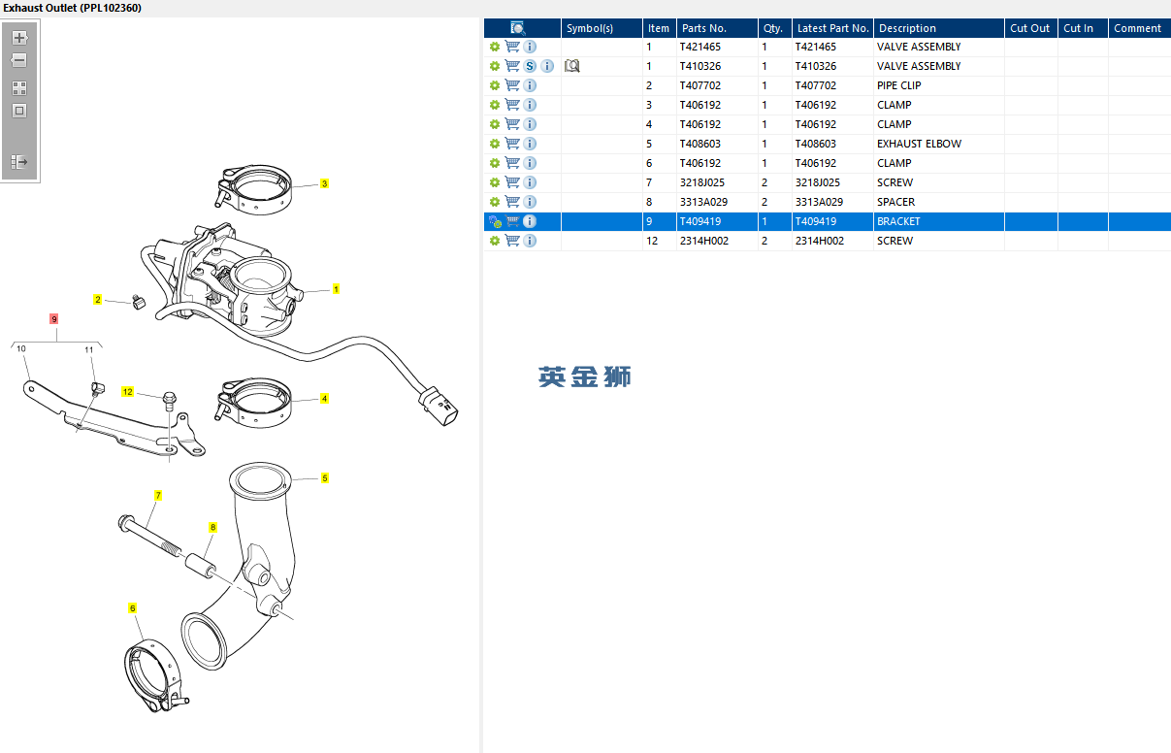
Task: Show info for PIPE CLIP T407702
Action: (530, 85)
